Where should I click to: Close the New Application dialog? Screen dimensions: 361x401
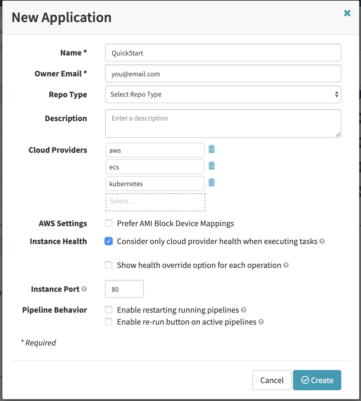click(x=347, y=13)
